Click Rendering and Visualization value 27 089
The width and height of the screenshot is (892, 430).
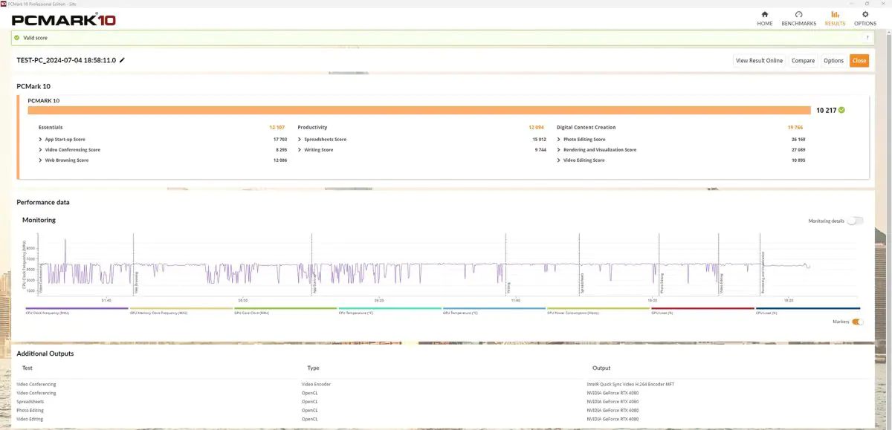pos(798,150)
